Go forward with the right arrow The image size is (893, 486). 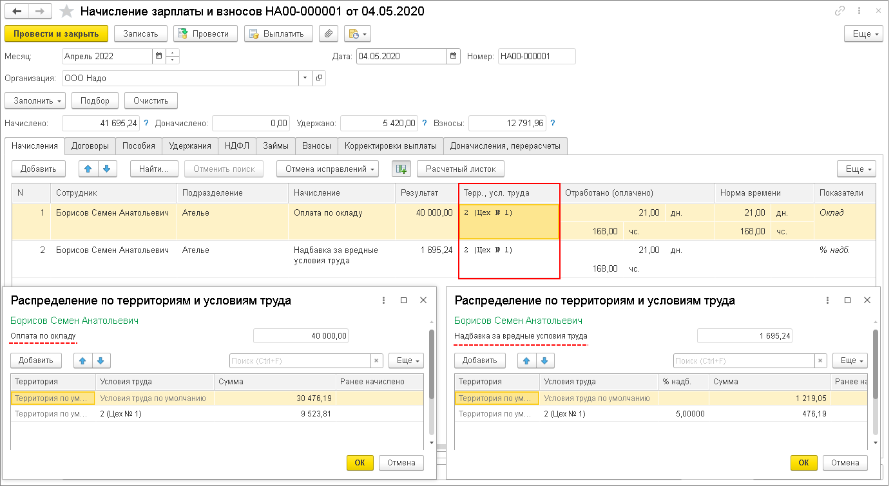40,12
